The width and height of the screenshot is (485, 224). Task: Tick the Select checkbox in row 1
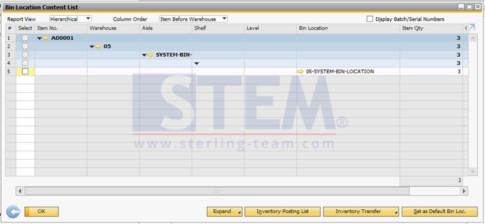[25, 38]
